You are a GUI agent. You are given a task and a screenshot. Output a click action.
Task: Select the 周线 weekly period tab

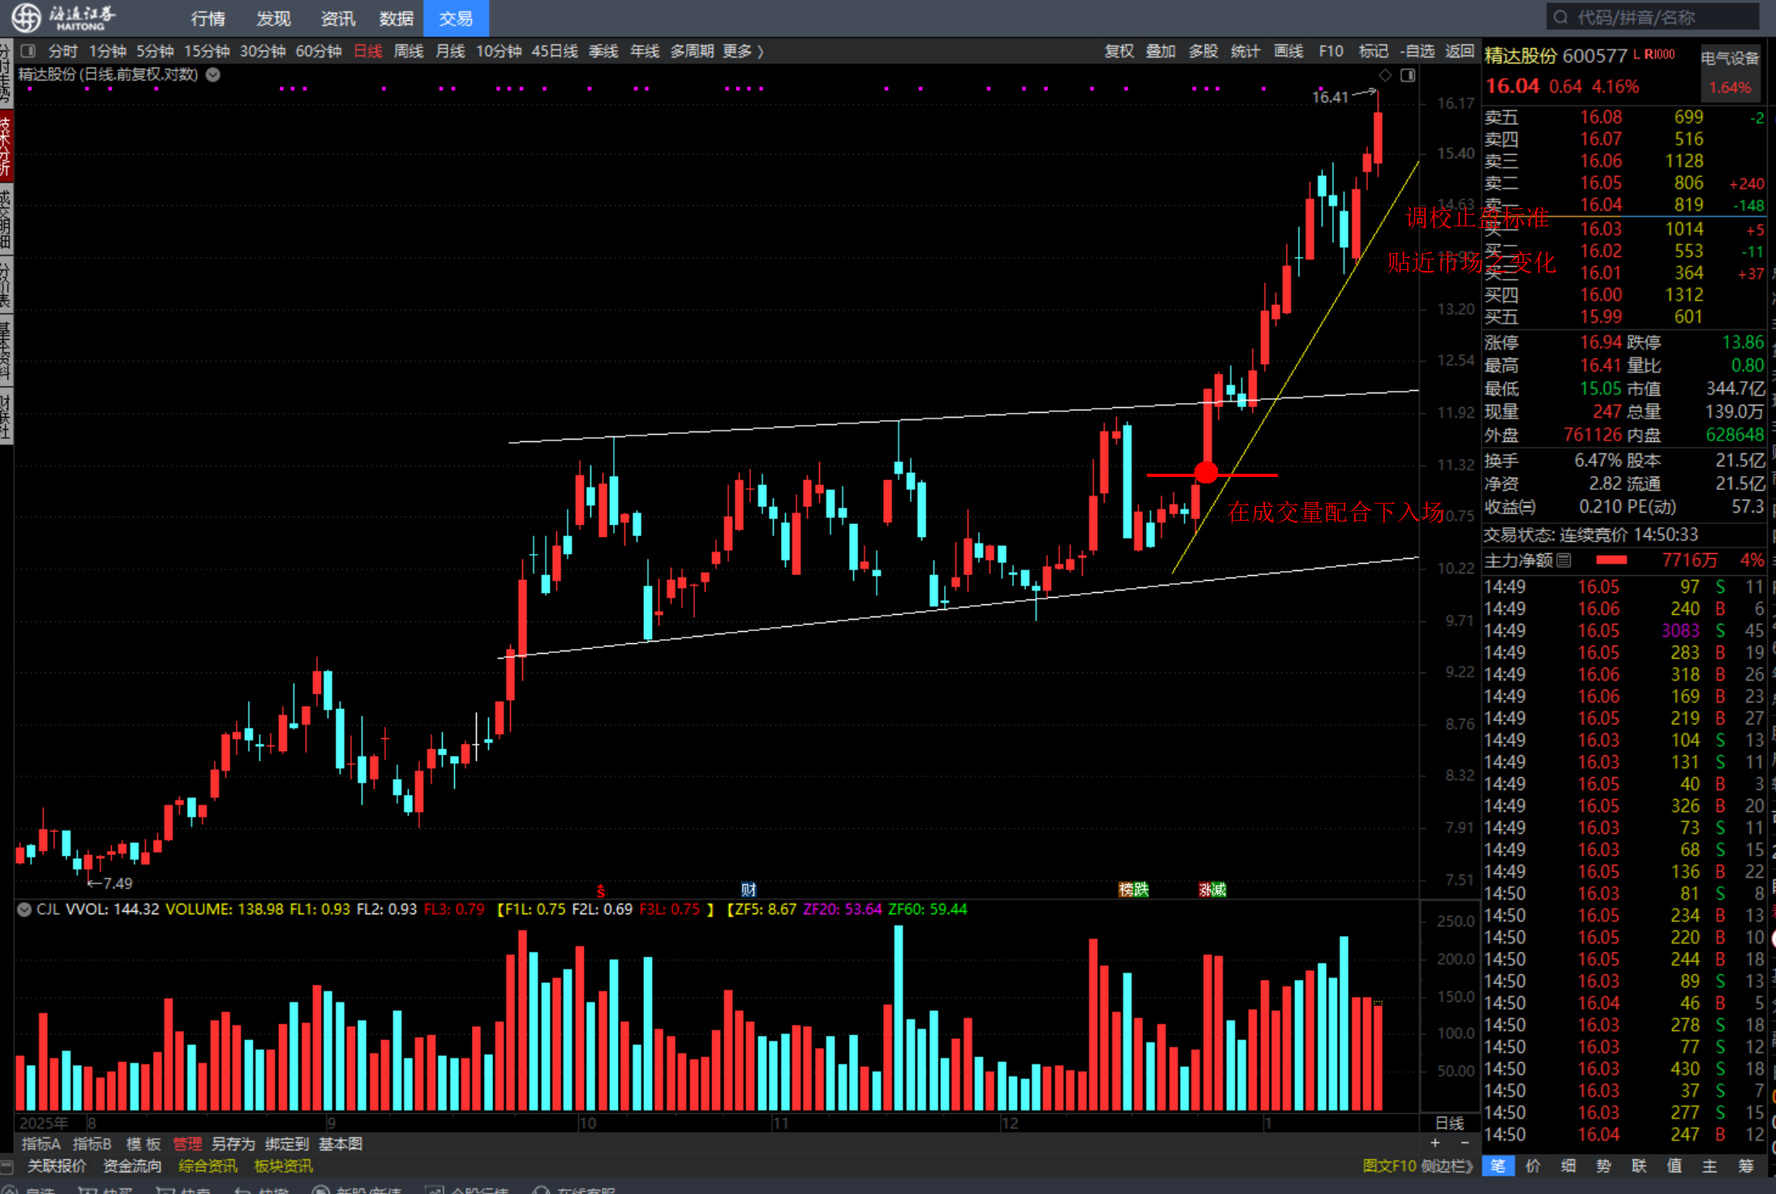tap(409, 51)
